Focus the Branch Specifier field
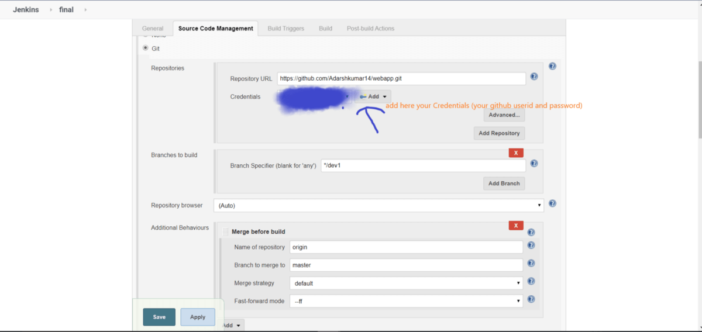 423,165
